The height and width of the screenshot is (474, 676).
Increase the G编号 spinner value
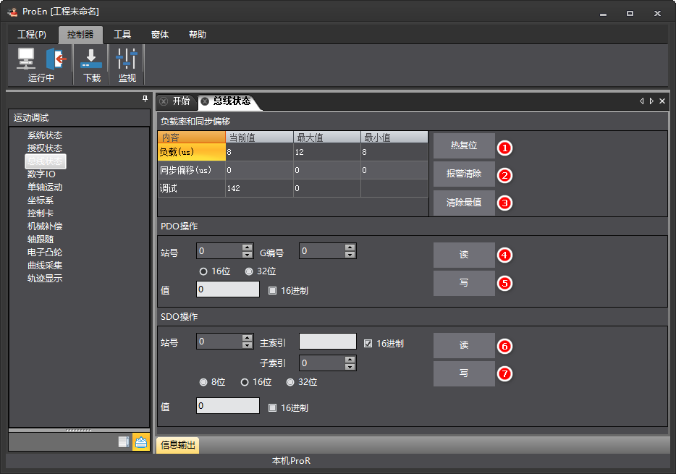point(350,247)
